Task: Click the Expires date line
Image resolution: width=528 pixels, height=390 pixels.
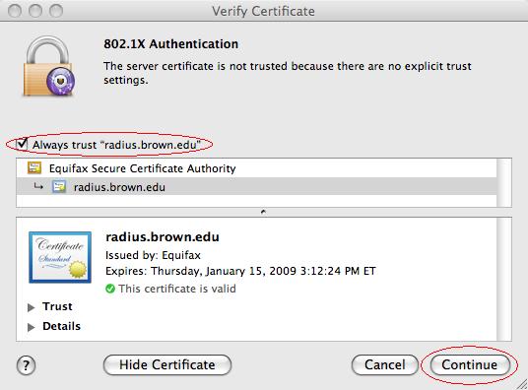Action: (240, 271)
